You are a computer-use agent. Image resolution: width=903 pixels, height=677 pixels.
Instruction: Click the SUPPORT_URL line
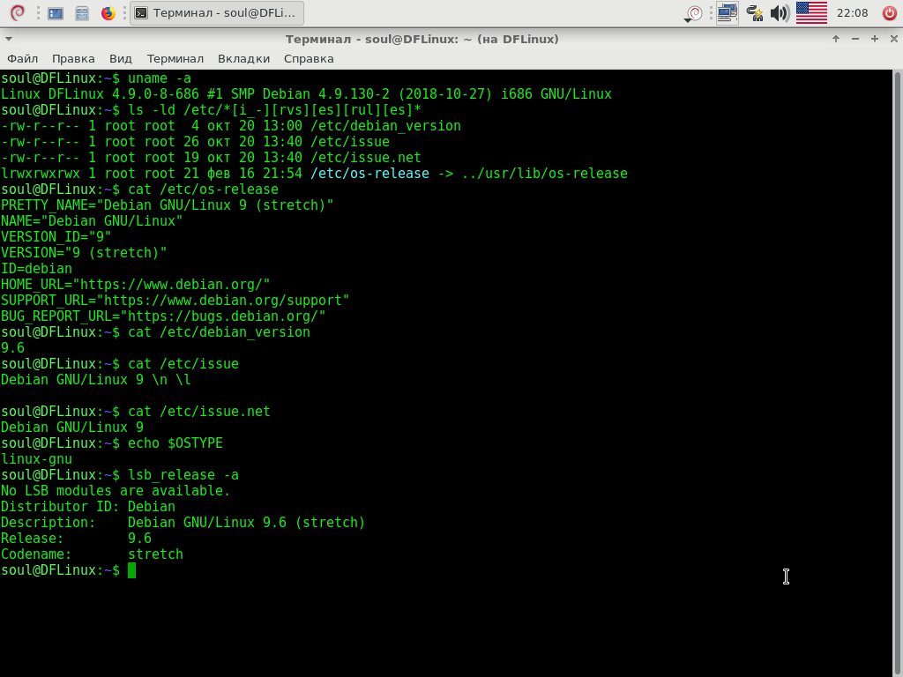click(175, 301)
